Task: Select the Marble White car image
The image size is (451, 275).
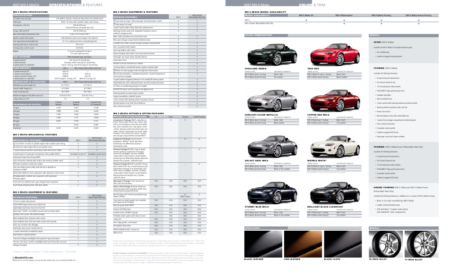Action: pos(335,147)
